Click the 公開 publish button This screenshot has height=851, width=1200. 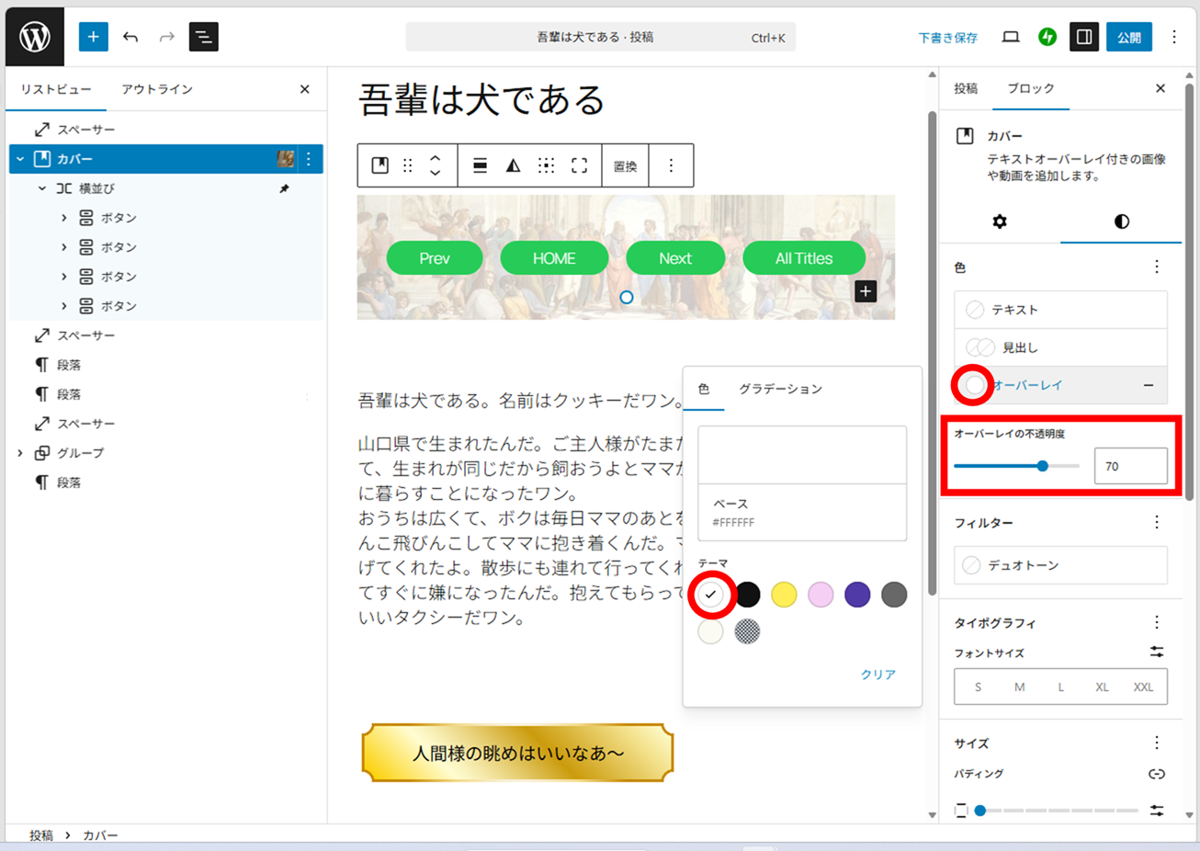[1128, 37]
